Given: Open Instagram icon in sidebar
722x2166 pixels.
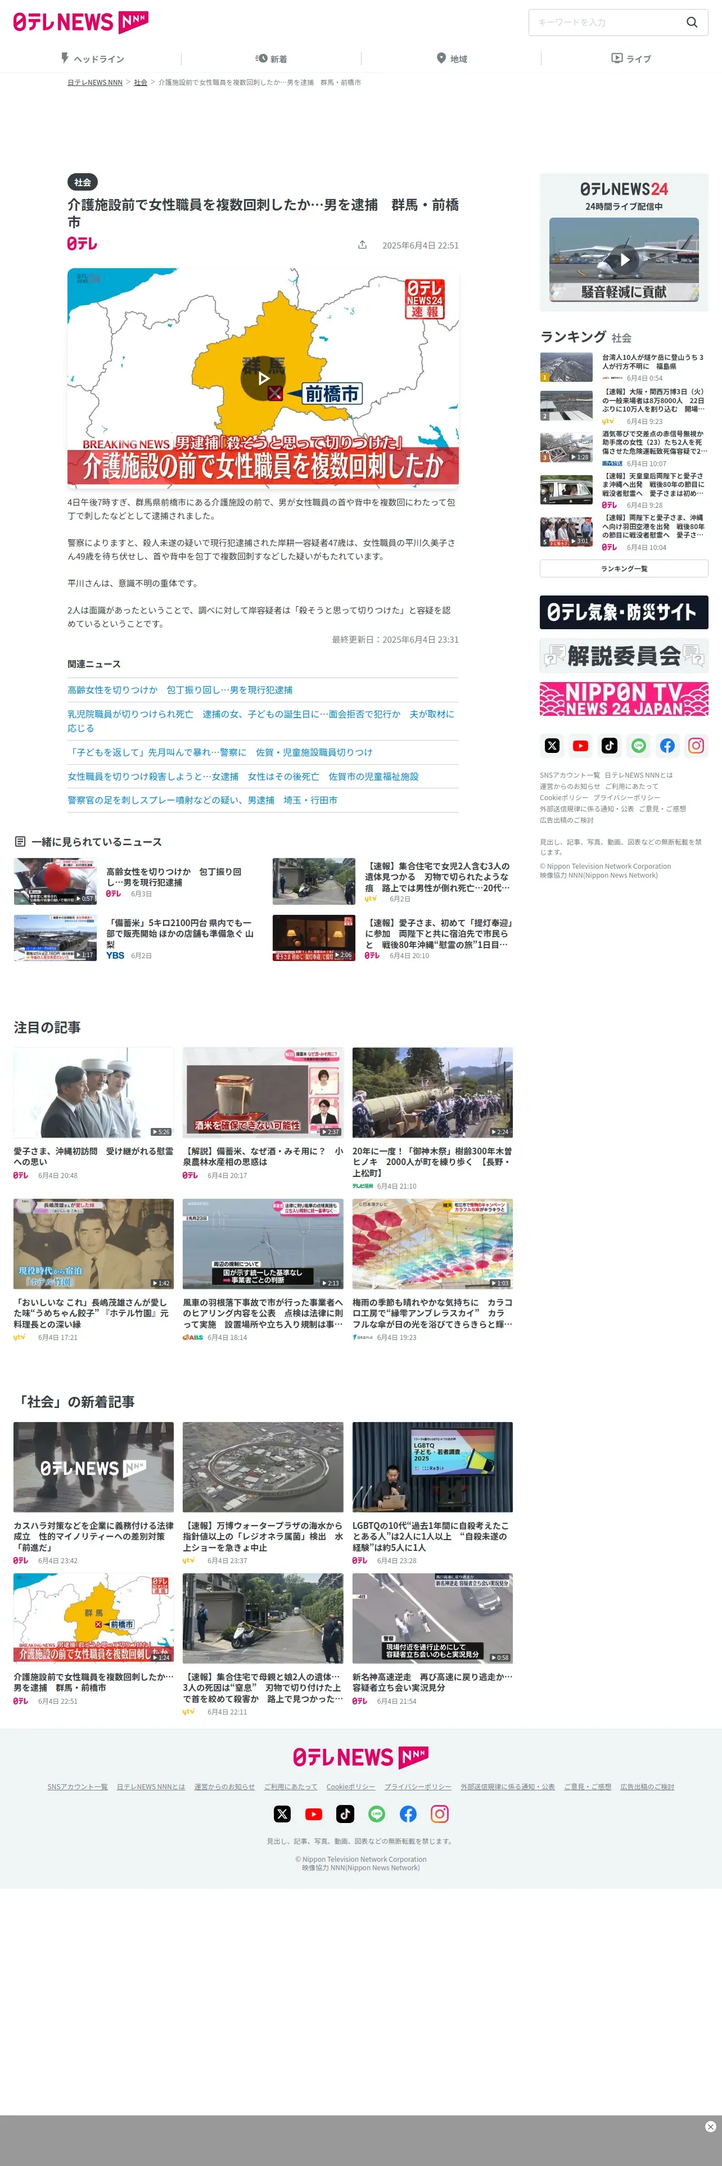Looking at the screenshot, I should [696, 746].
